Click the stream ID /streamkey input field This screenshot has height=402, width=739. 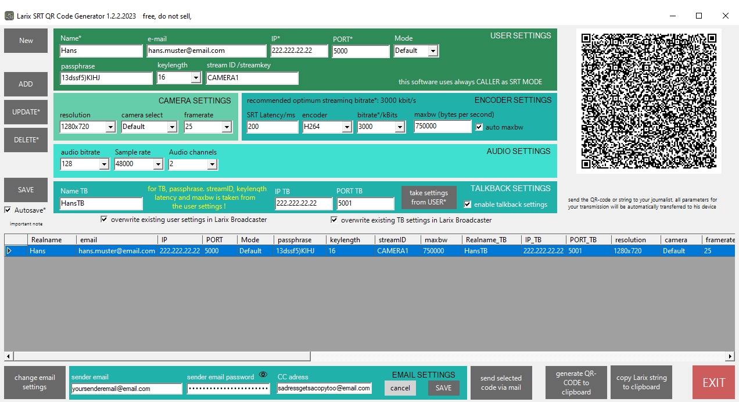(x=252, y=78)
